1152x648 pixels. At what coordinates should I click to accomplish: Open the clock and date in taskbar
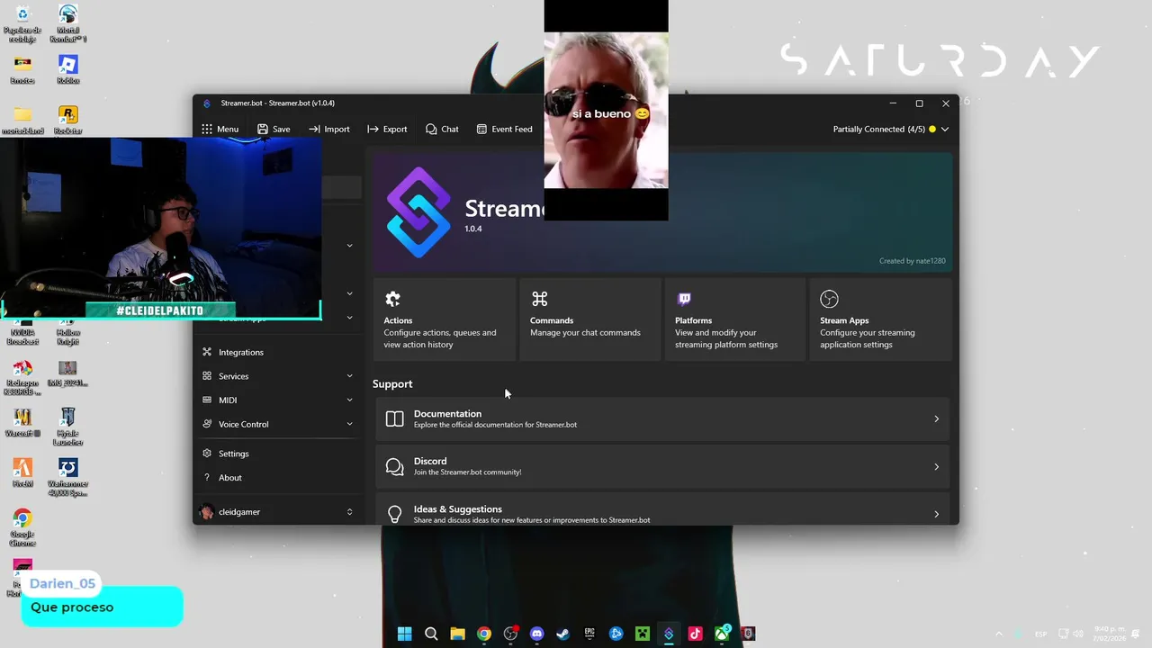1110,634
